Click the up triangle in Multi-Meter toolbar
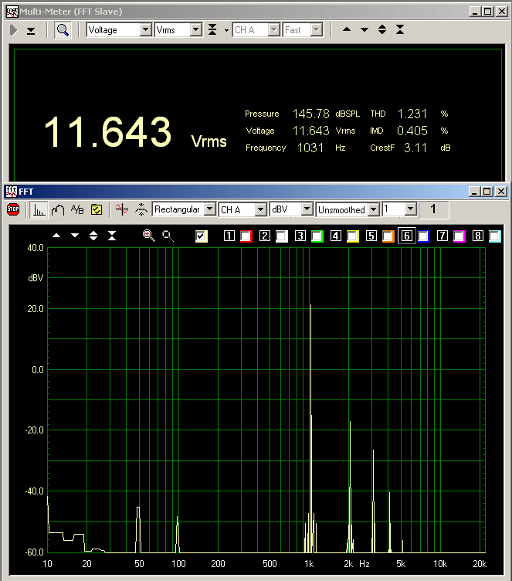Viewport: 512px width, 581px height. tap(347, 29)
